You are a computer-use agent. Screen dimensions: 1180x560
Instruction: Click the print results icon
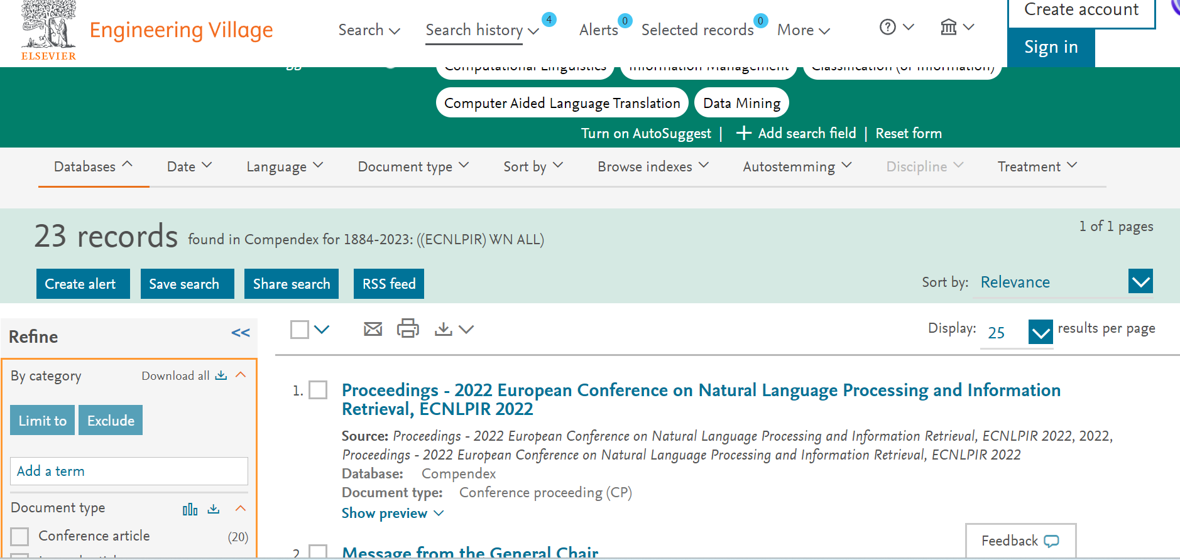[408, 328]
